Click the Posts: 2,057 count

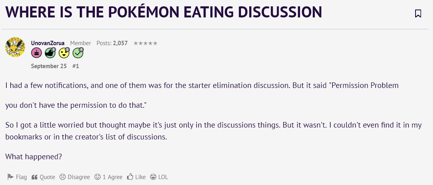[112, 43]
